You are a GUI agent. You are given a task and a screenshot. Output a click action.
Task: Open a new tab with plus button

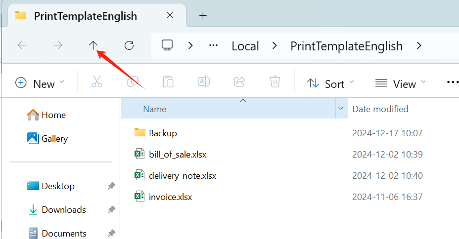[202, 15]
